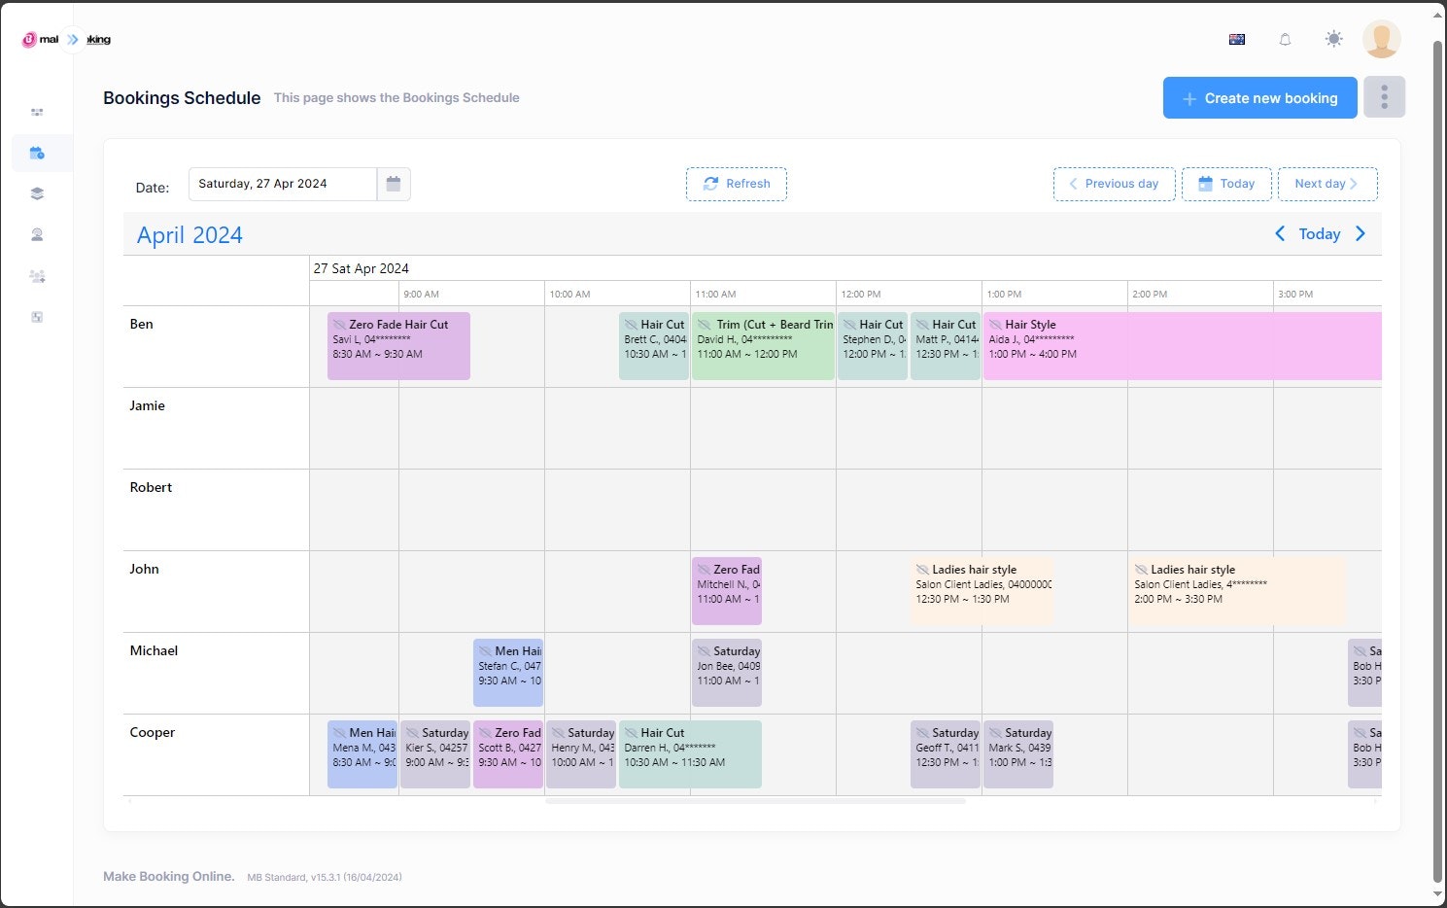Open Geoff T. Saturday booking at 12:30 PM

945,754
